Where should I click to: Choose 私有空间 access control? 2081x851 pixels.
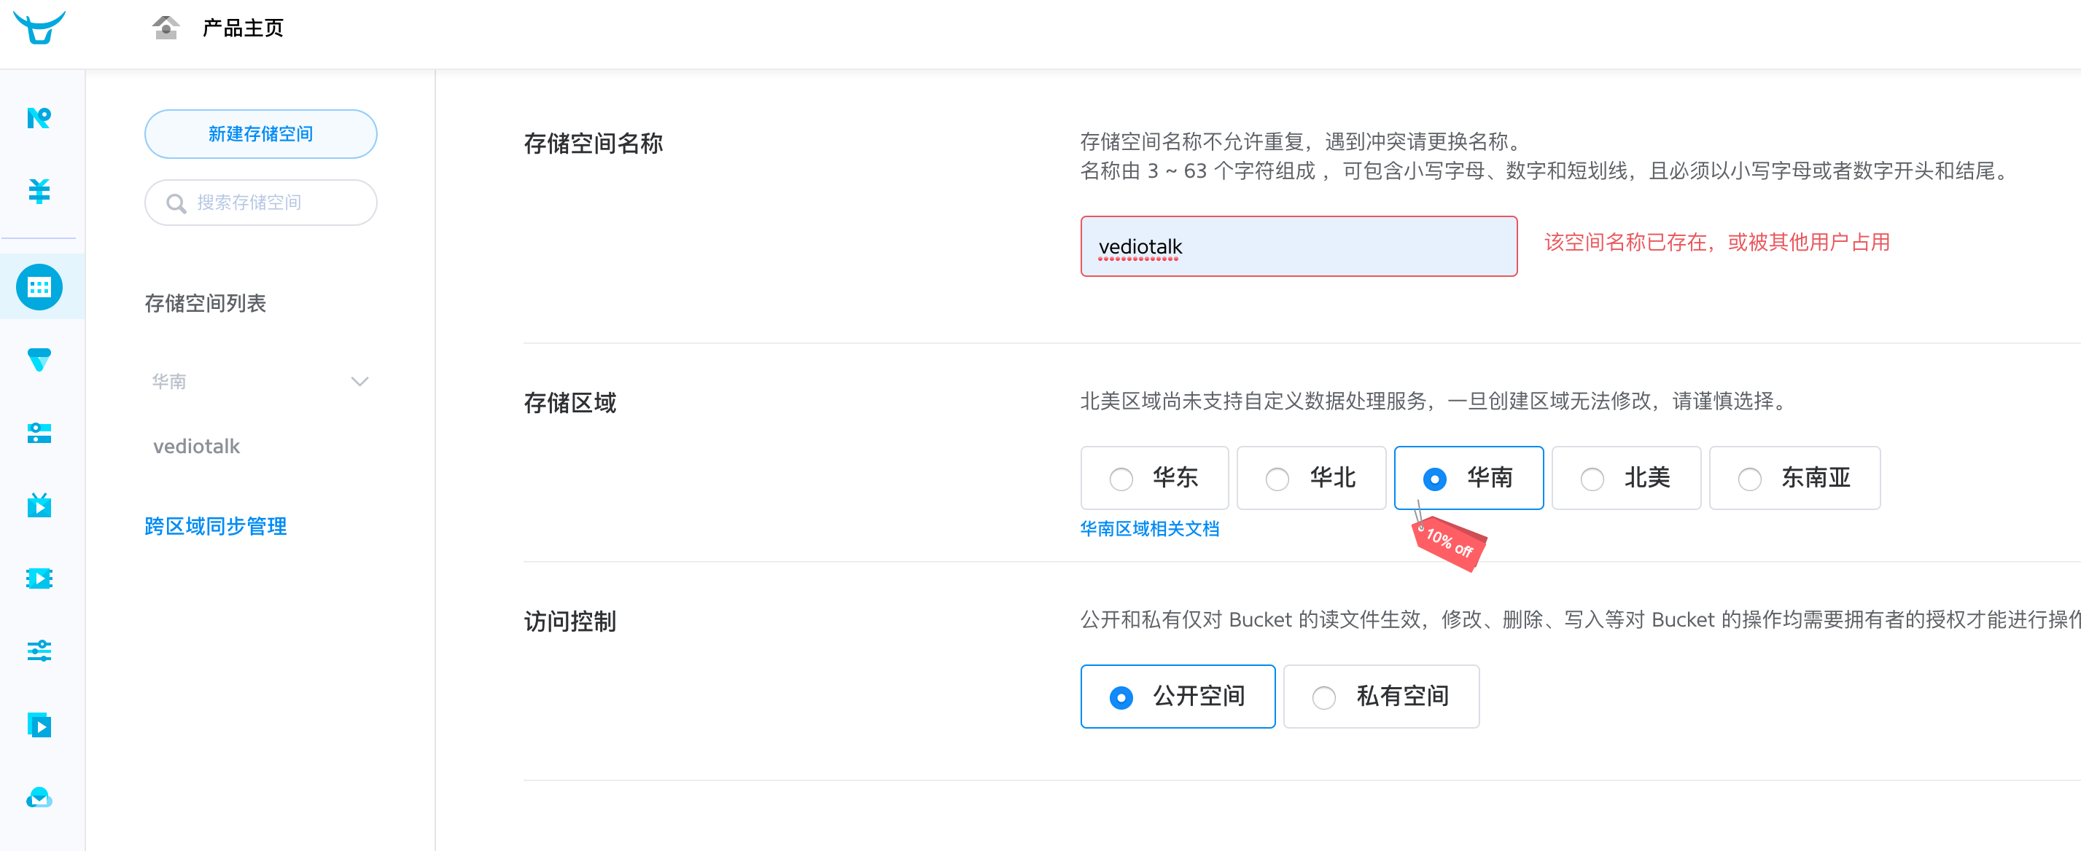tap(1380, 696)
